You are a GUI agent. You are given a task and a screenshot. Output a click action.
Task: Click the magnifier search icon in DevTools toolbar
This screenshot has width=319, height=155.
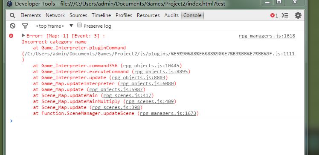click(x=12, y=15)
